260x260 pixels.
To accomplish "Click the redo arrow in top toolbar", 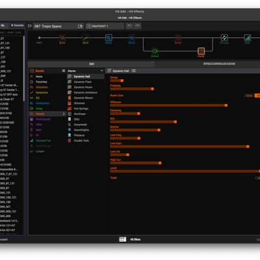I will (138, 26).
